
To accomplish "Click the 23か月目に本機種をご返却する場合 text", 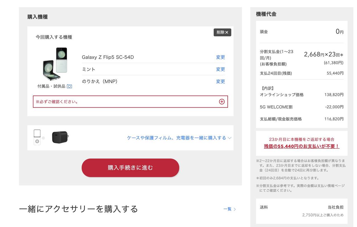I will [x=301, y=139].
